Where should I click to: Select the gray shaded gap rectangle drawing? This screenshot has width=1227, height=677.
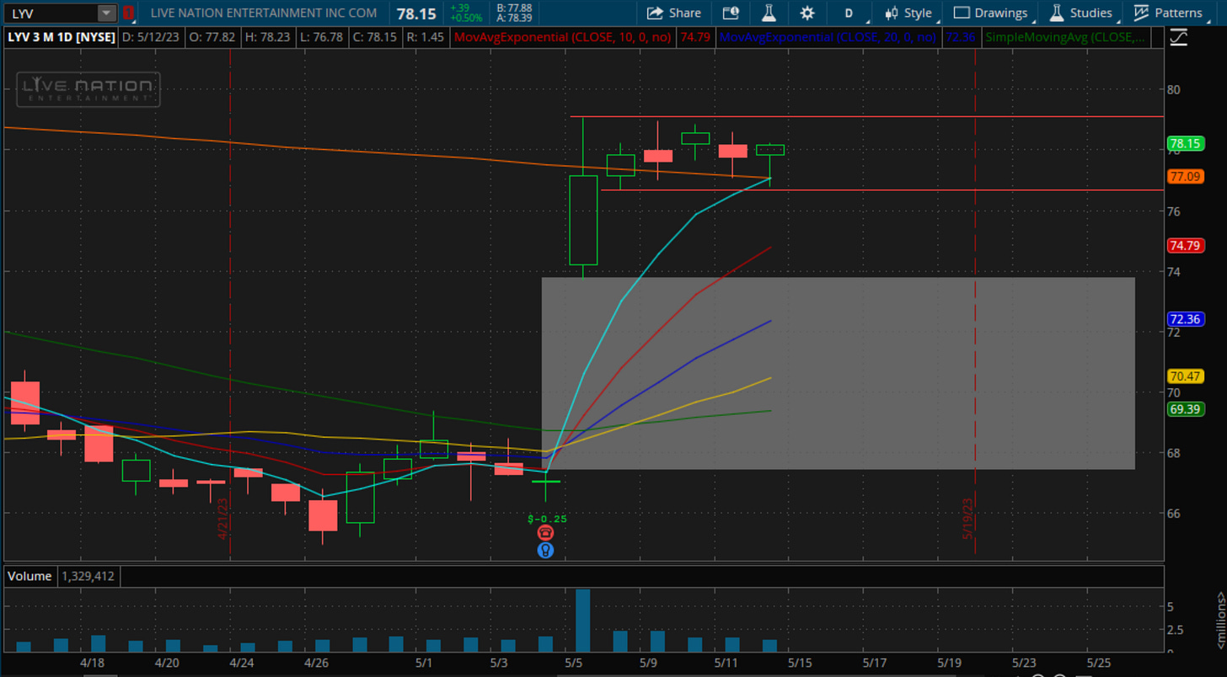point(838,373)
